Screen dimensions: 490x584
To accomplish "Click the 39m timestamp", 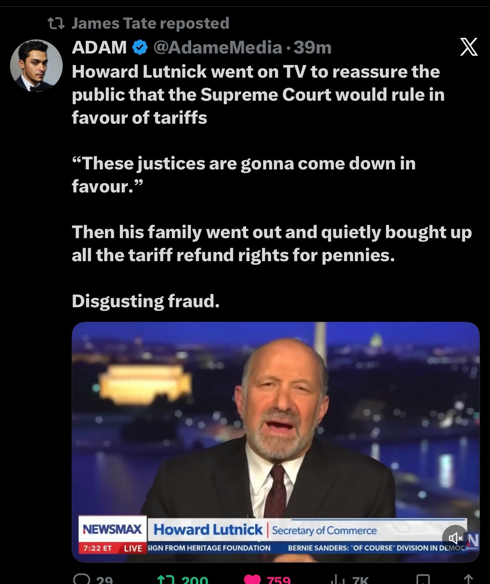I will point(313,47).
